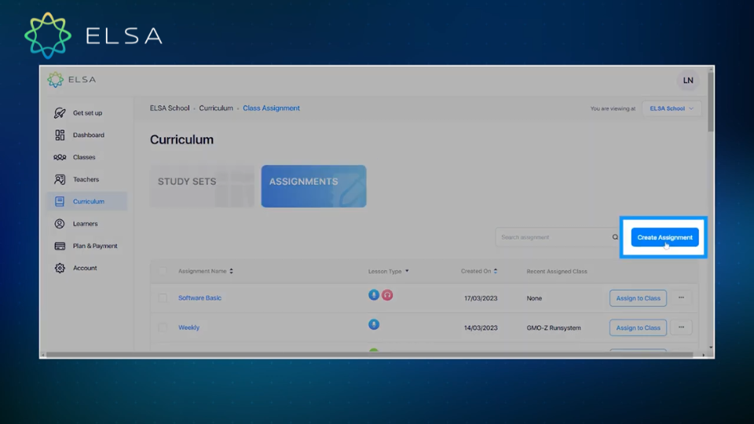Open more options for Weekly row

(681, 327)
